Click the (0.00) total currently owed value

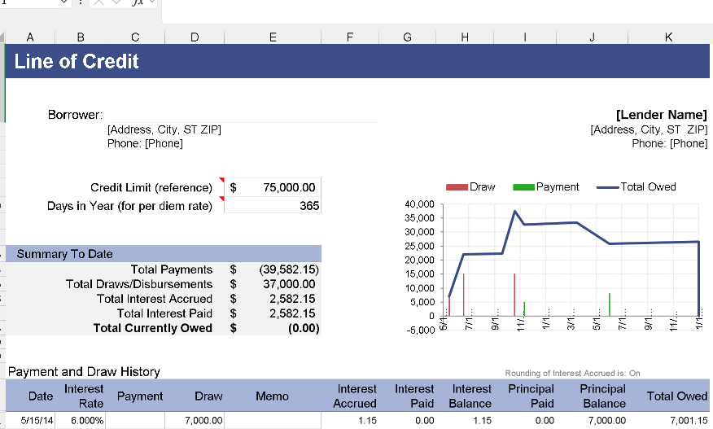304,328
